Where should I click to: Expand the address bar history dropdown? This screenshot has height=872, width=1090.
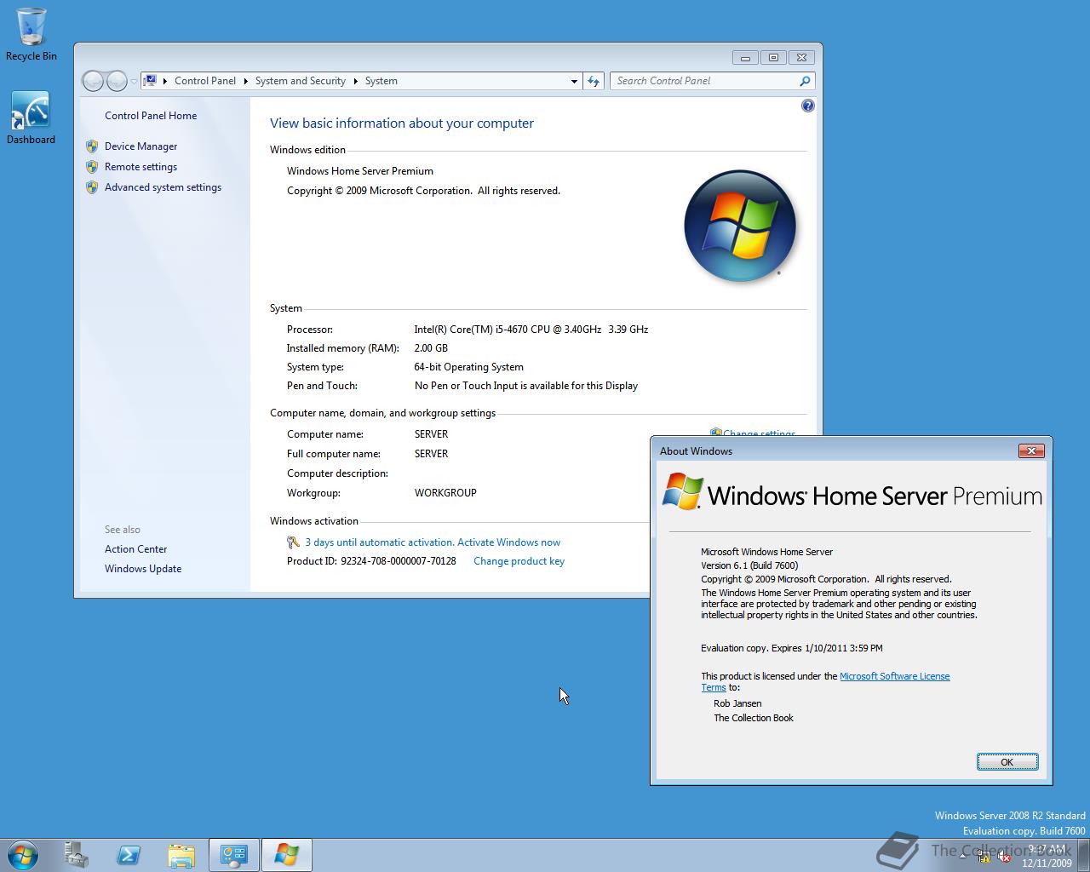(x=574, y=81)
